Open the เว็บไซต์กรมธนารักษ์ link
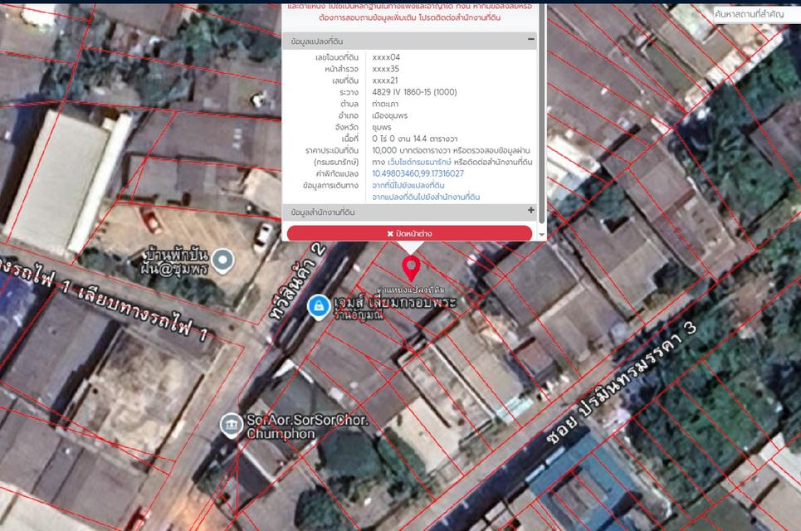The width and height of the screenshot is (801, 531). (x=419, y=162)
